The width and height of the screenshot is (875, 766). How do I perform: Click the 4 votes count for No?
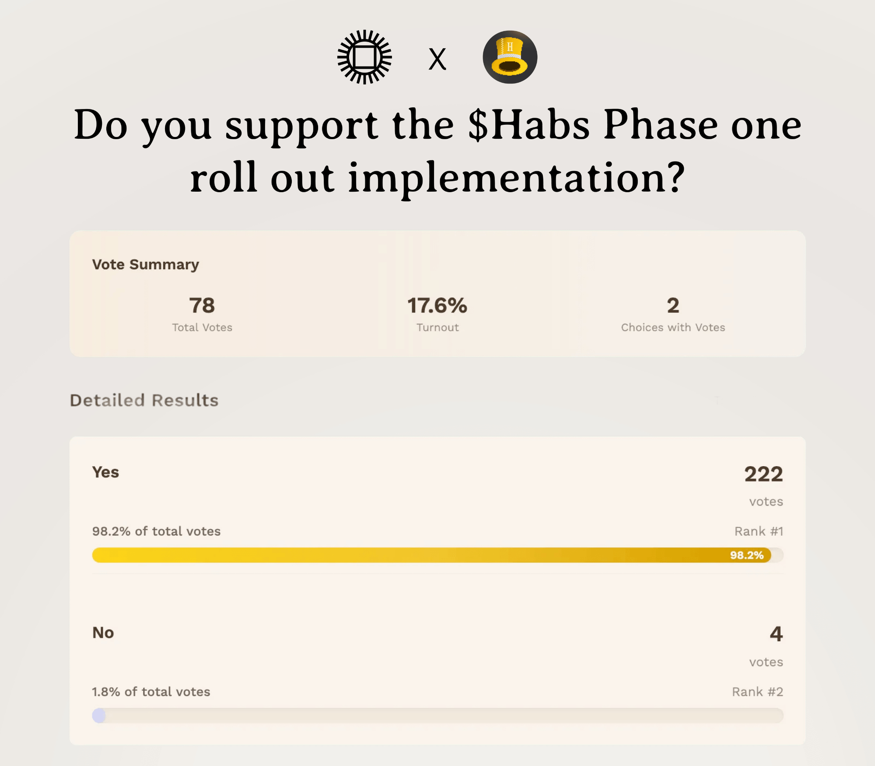click(776, 634)
